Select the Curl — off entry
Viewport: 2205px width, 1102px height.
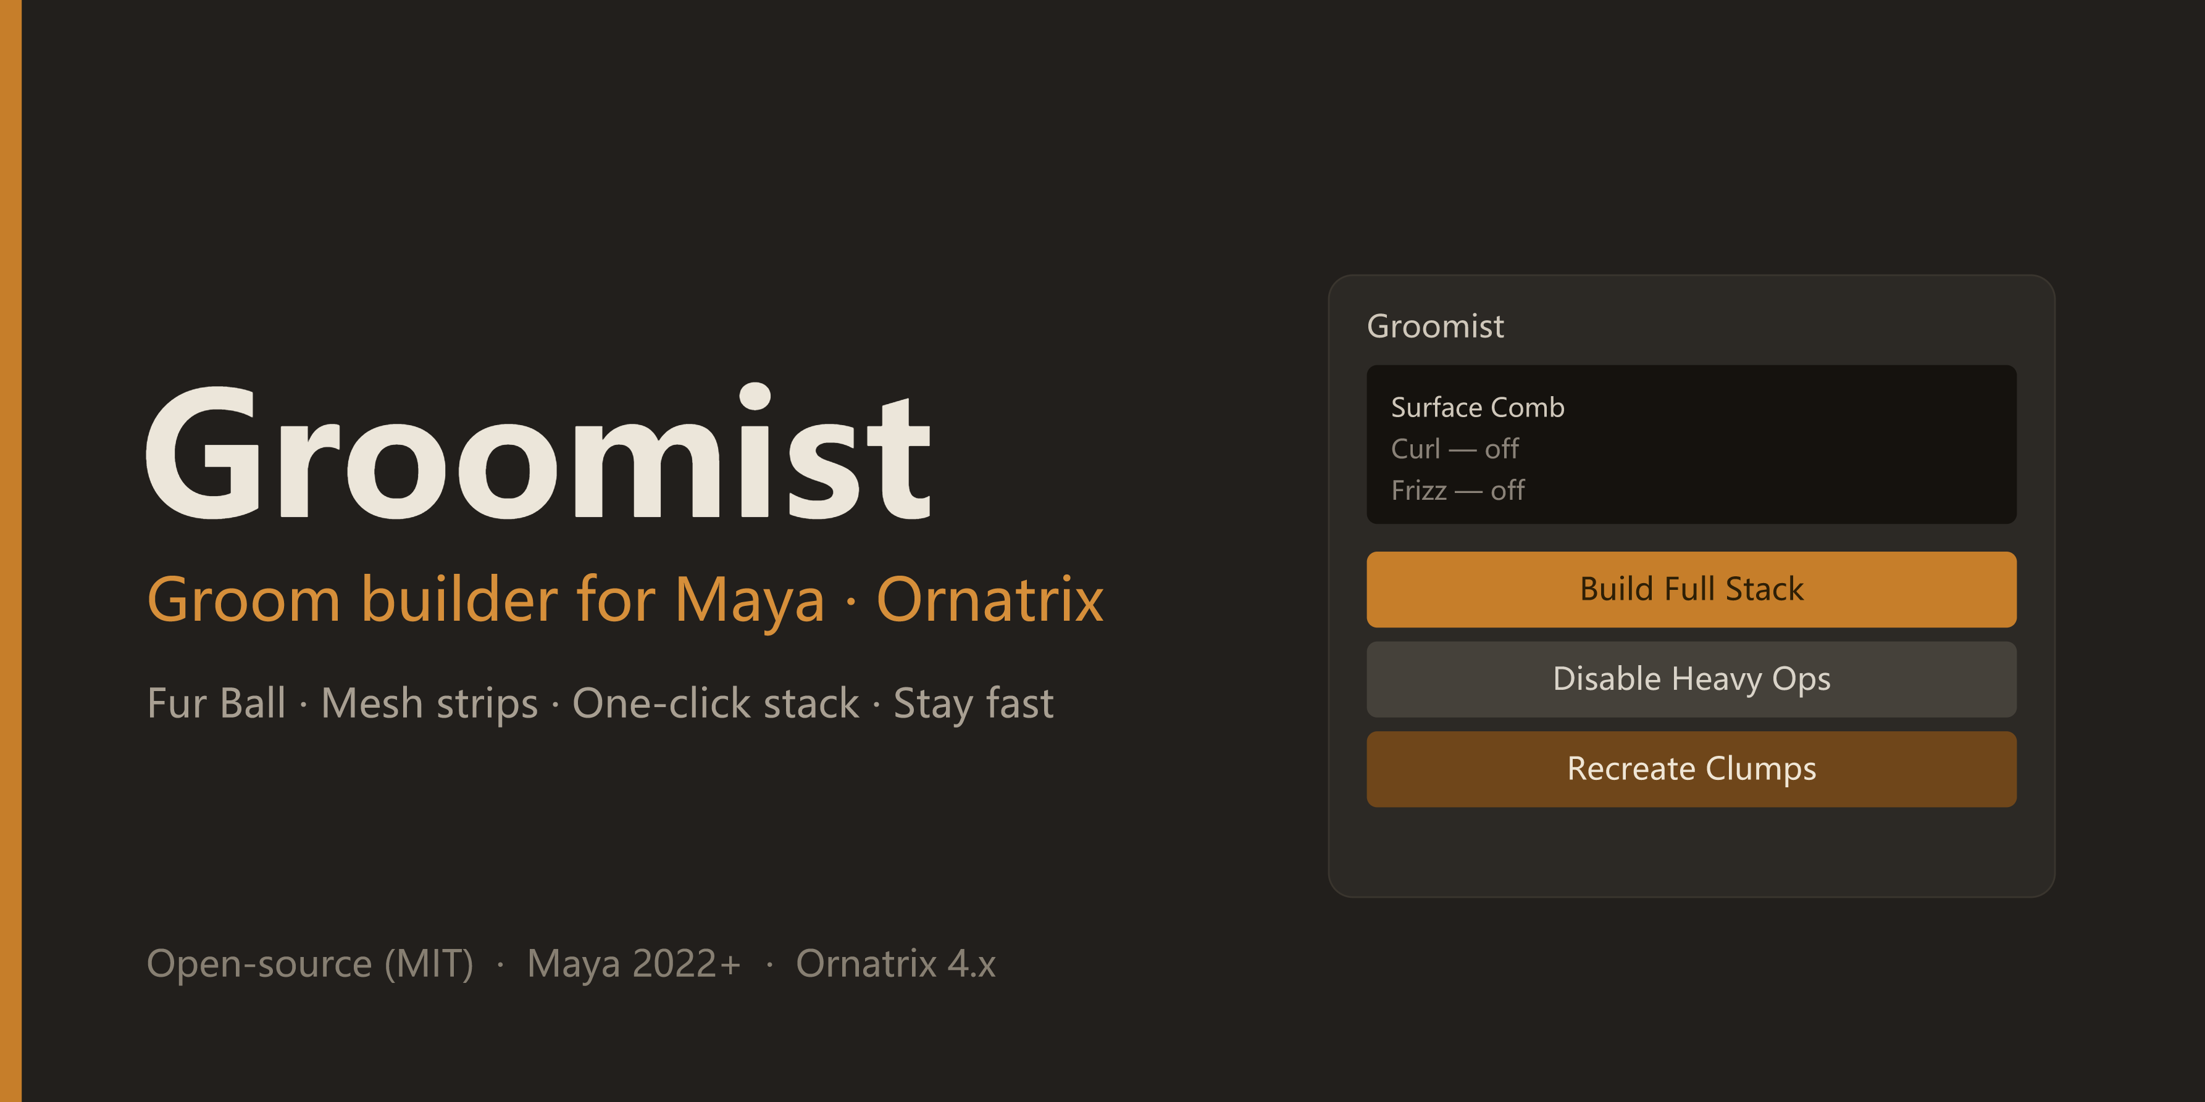click(x=1454, y=449)
